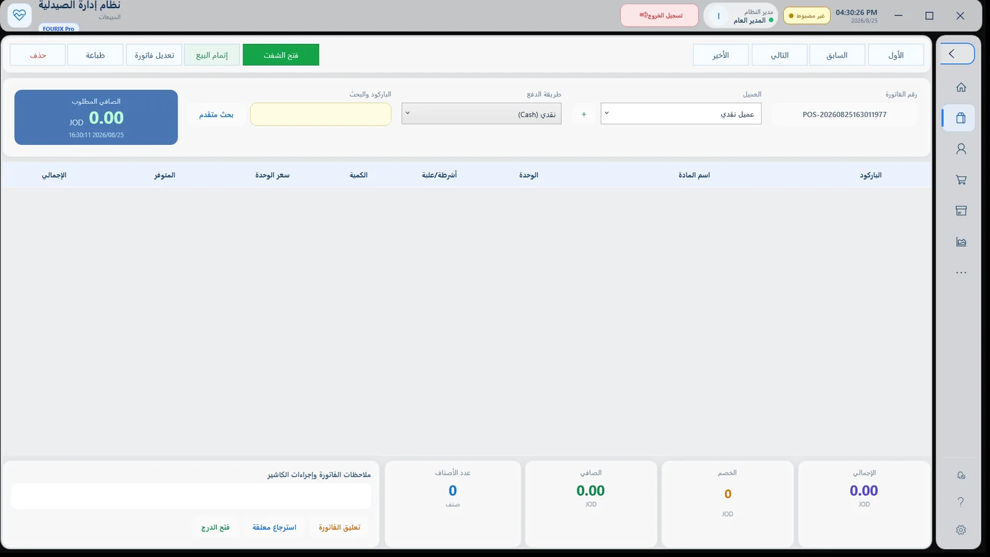Click the الصافي المطلوب total panel
The width and height of the screenshot is (990, 557).
point(96,118)
